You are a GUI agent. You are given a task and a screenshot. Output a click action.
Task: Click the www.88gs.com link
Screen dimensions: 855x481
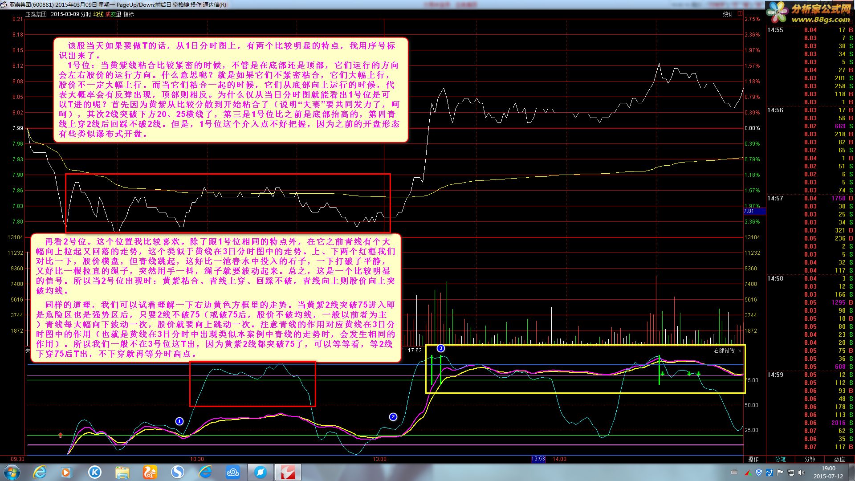tap(821, 20)
